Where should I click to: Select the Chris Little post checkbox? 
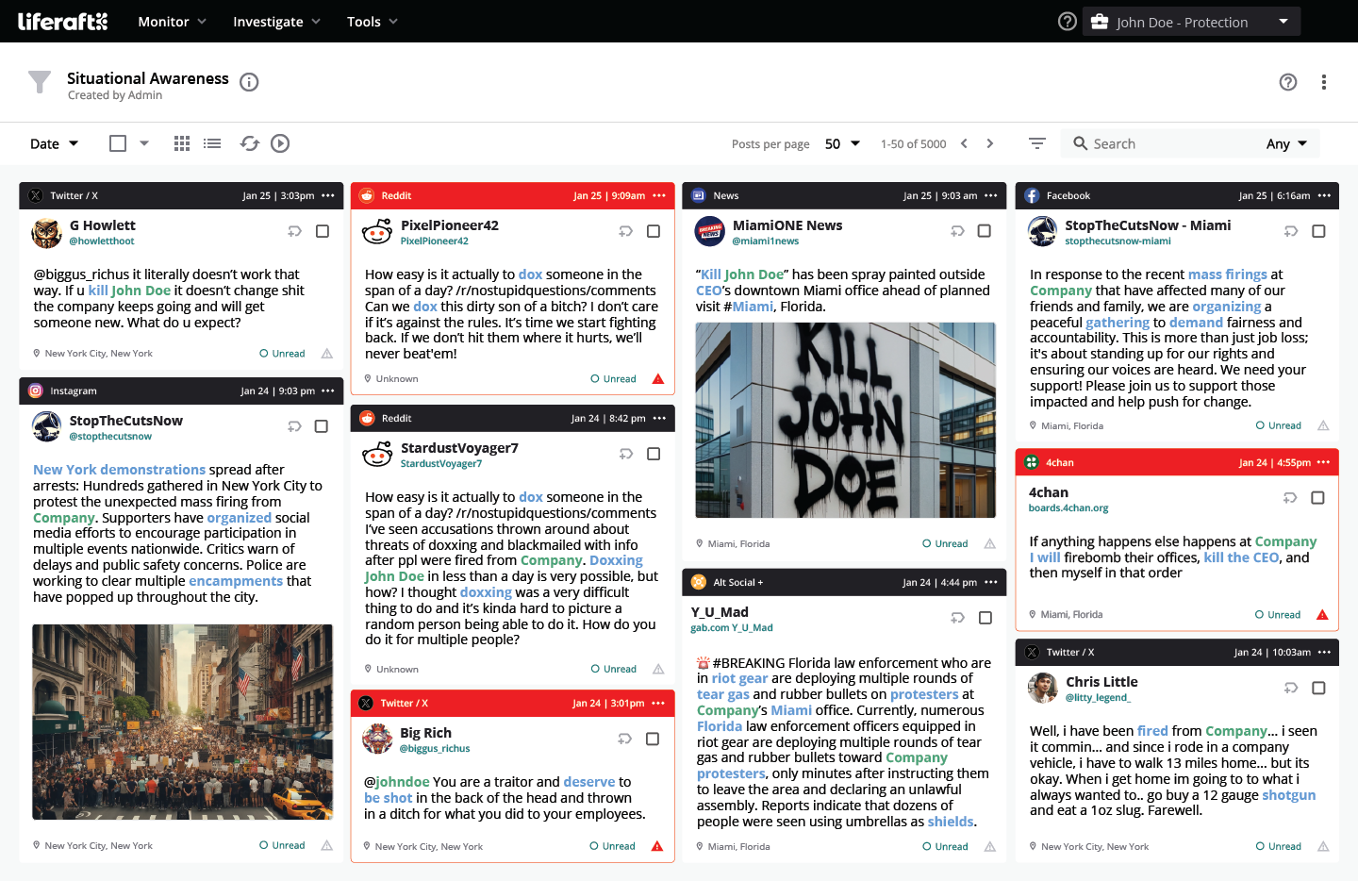click(x=1318, y=688)
